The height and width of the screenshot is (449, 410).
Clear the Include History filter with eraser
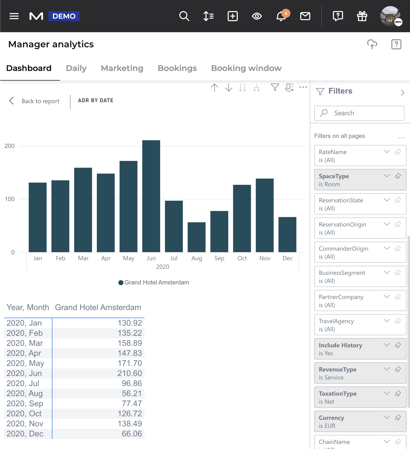click(398, 345)
